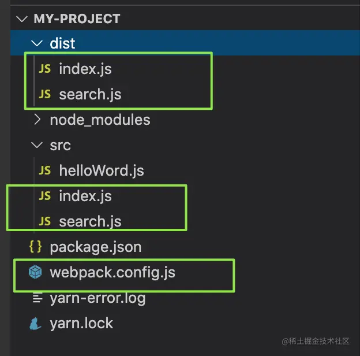360x356 pixels.
Task: Click the curly braces icon for package.json
Action: (x=36, y=247)
